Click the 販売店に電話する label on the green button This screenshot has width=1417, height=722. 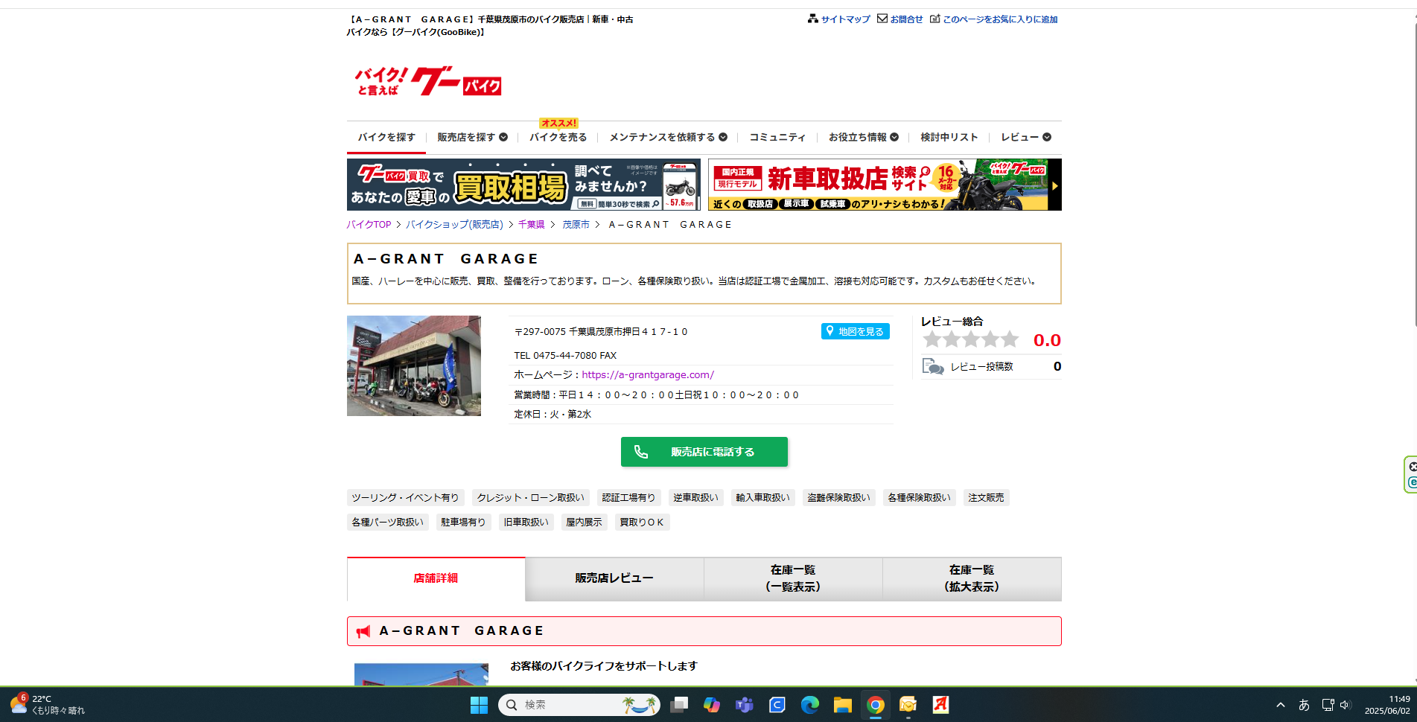click(713, 452)
